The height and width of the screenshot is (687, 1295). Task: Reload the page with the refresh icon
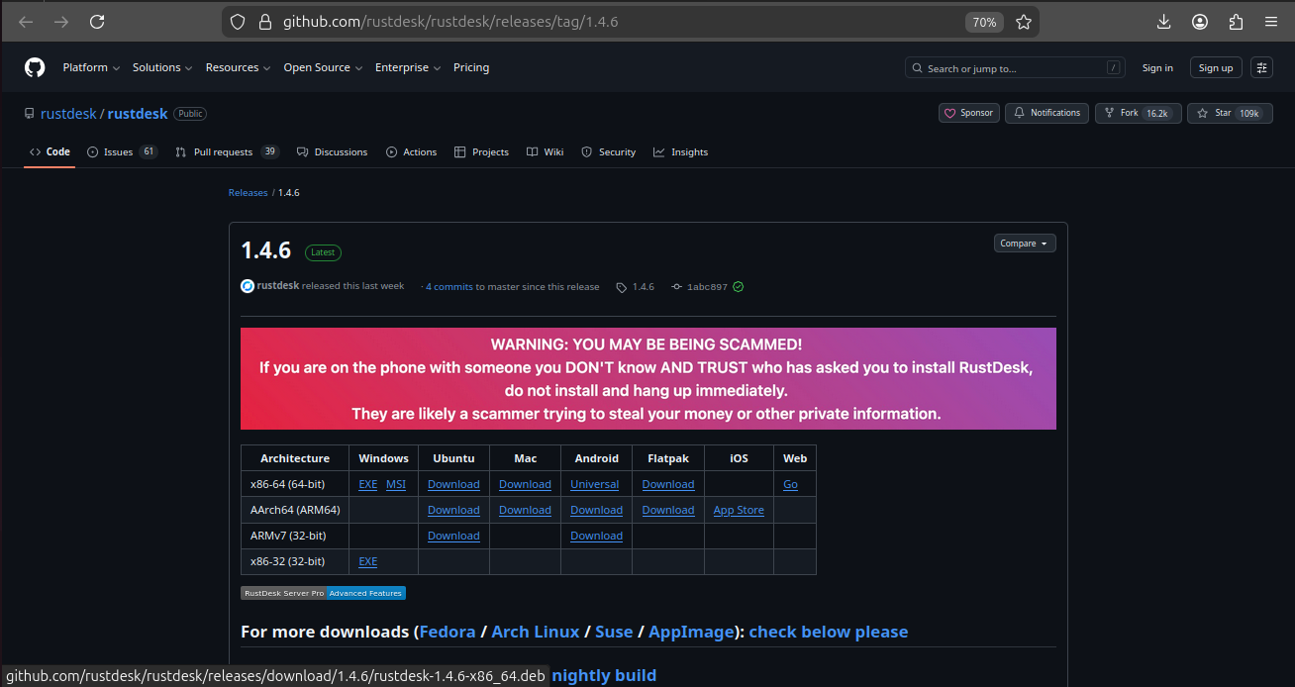97,22
